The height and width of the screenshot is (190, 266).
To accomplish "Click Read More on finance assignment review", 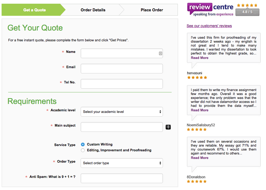I will (200, 110).
